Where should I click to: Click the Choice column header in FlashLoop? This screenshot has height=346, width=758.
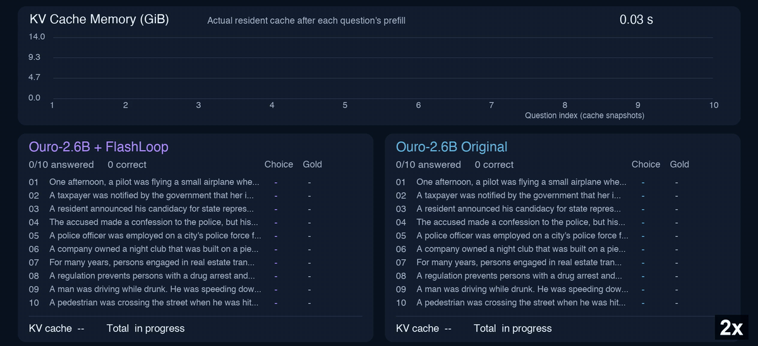[x=279, y=164]
